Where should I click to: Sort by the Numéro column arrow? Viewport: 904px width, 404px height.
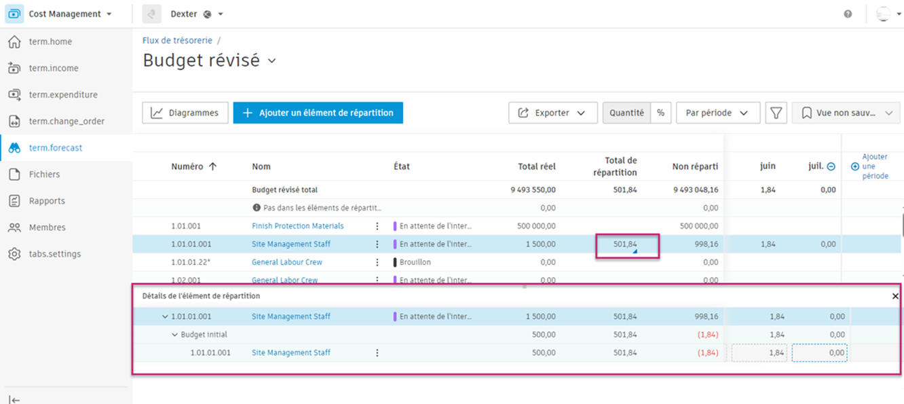click(212, 166)
